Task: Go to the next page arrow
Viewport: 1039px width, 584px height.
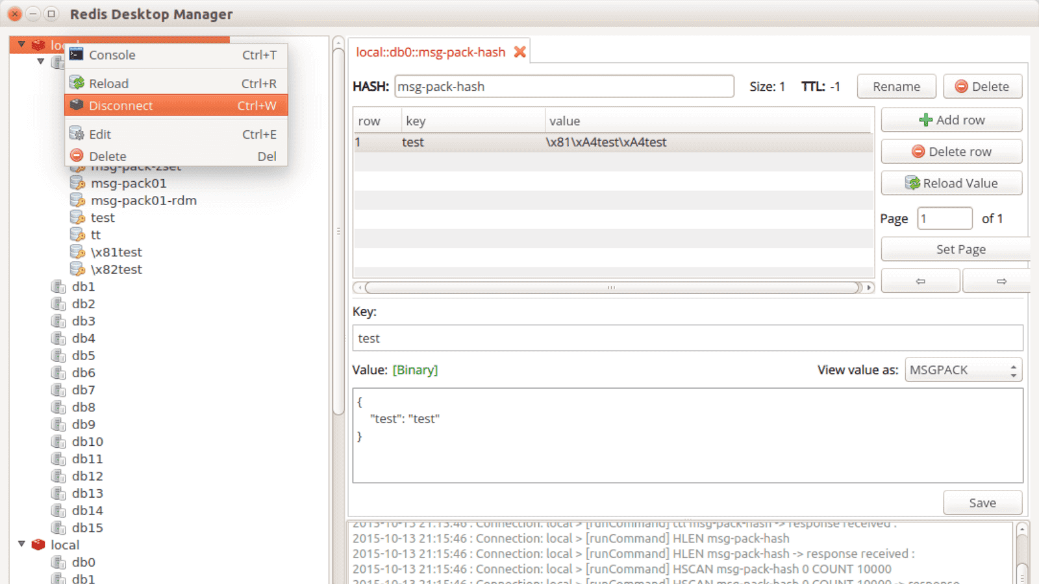Action: point(998,281)
